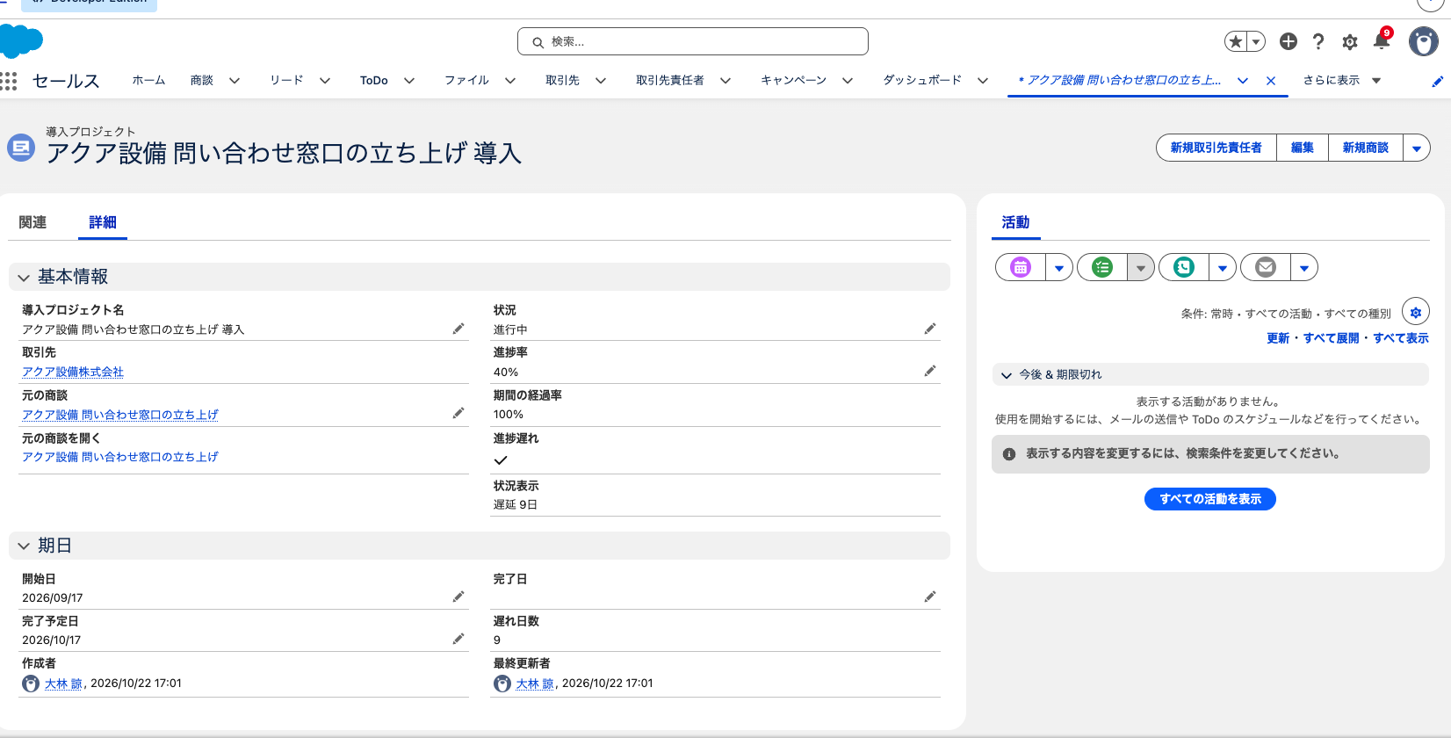The image size is (1451, 738).
Task: Open the global actions plus icon
Action: coord(1289,41)
